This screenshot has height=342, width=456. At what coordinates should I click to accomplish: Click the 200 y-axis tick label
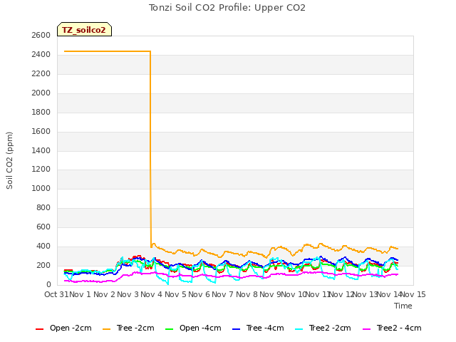point(43,265)
